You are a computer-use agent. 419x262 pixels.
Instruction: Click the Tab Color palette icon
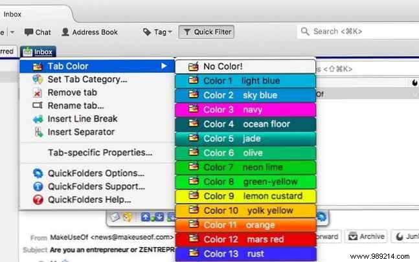tap(38, 66)
